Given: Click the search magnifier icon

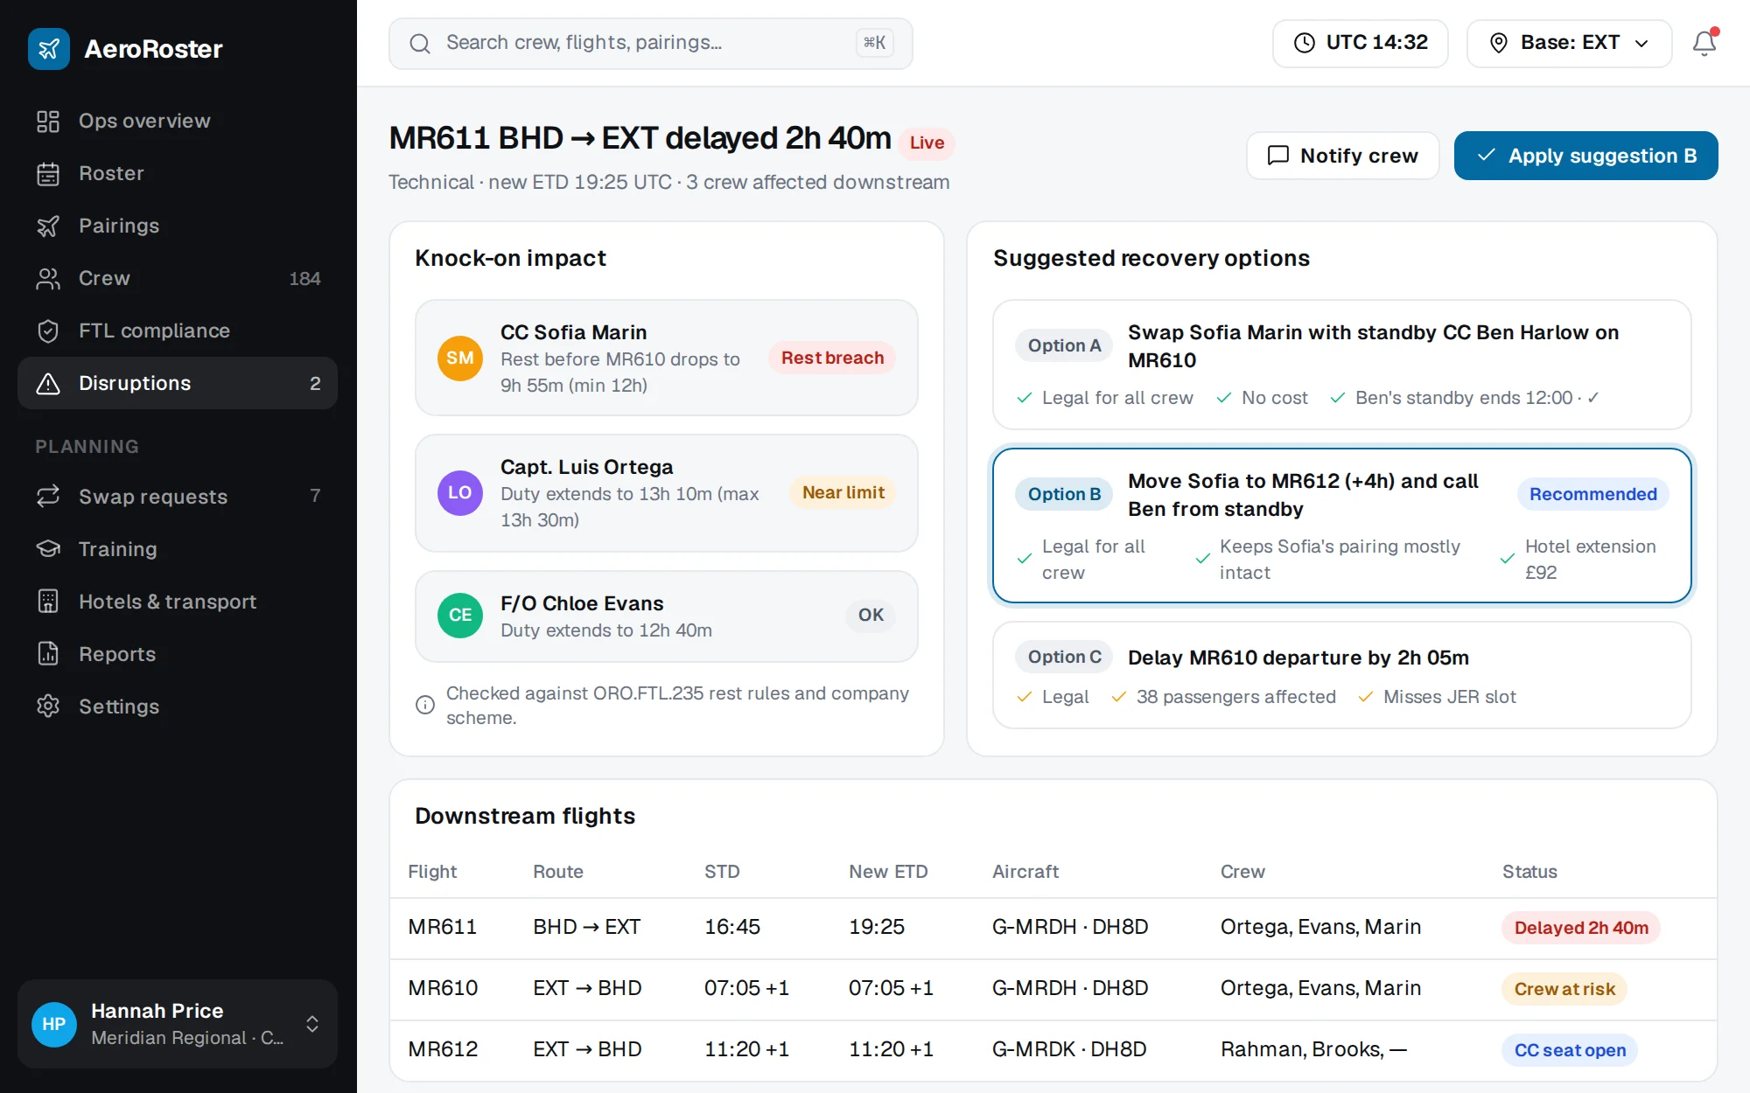Looking at the screenshot, I should point(420,44).
